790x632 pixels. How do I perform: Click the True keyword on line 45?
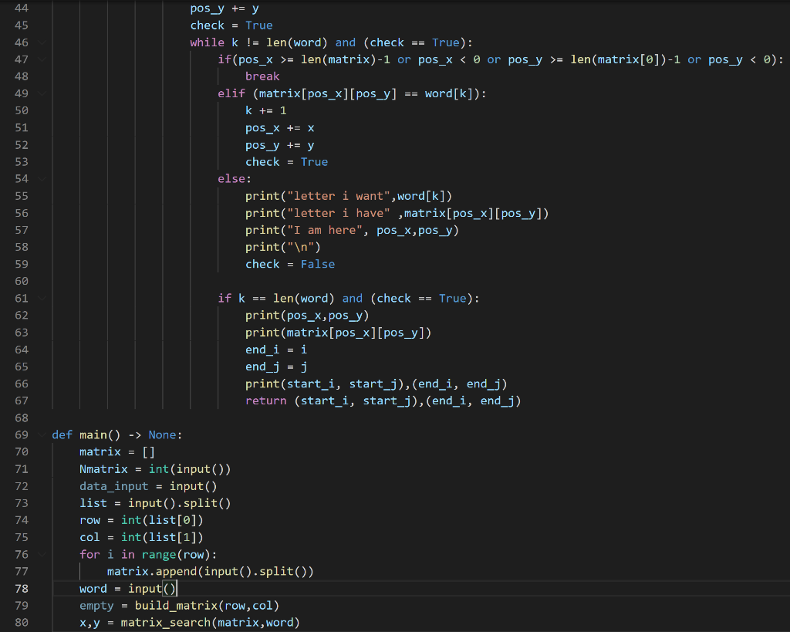258,25
